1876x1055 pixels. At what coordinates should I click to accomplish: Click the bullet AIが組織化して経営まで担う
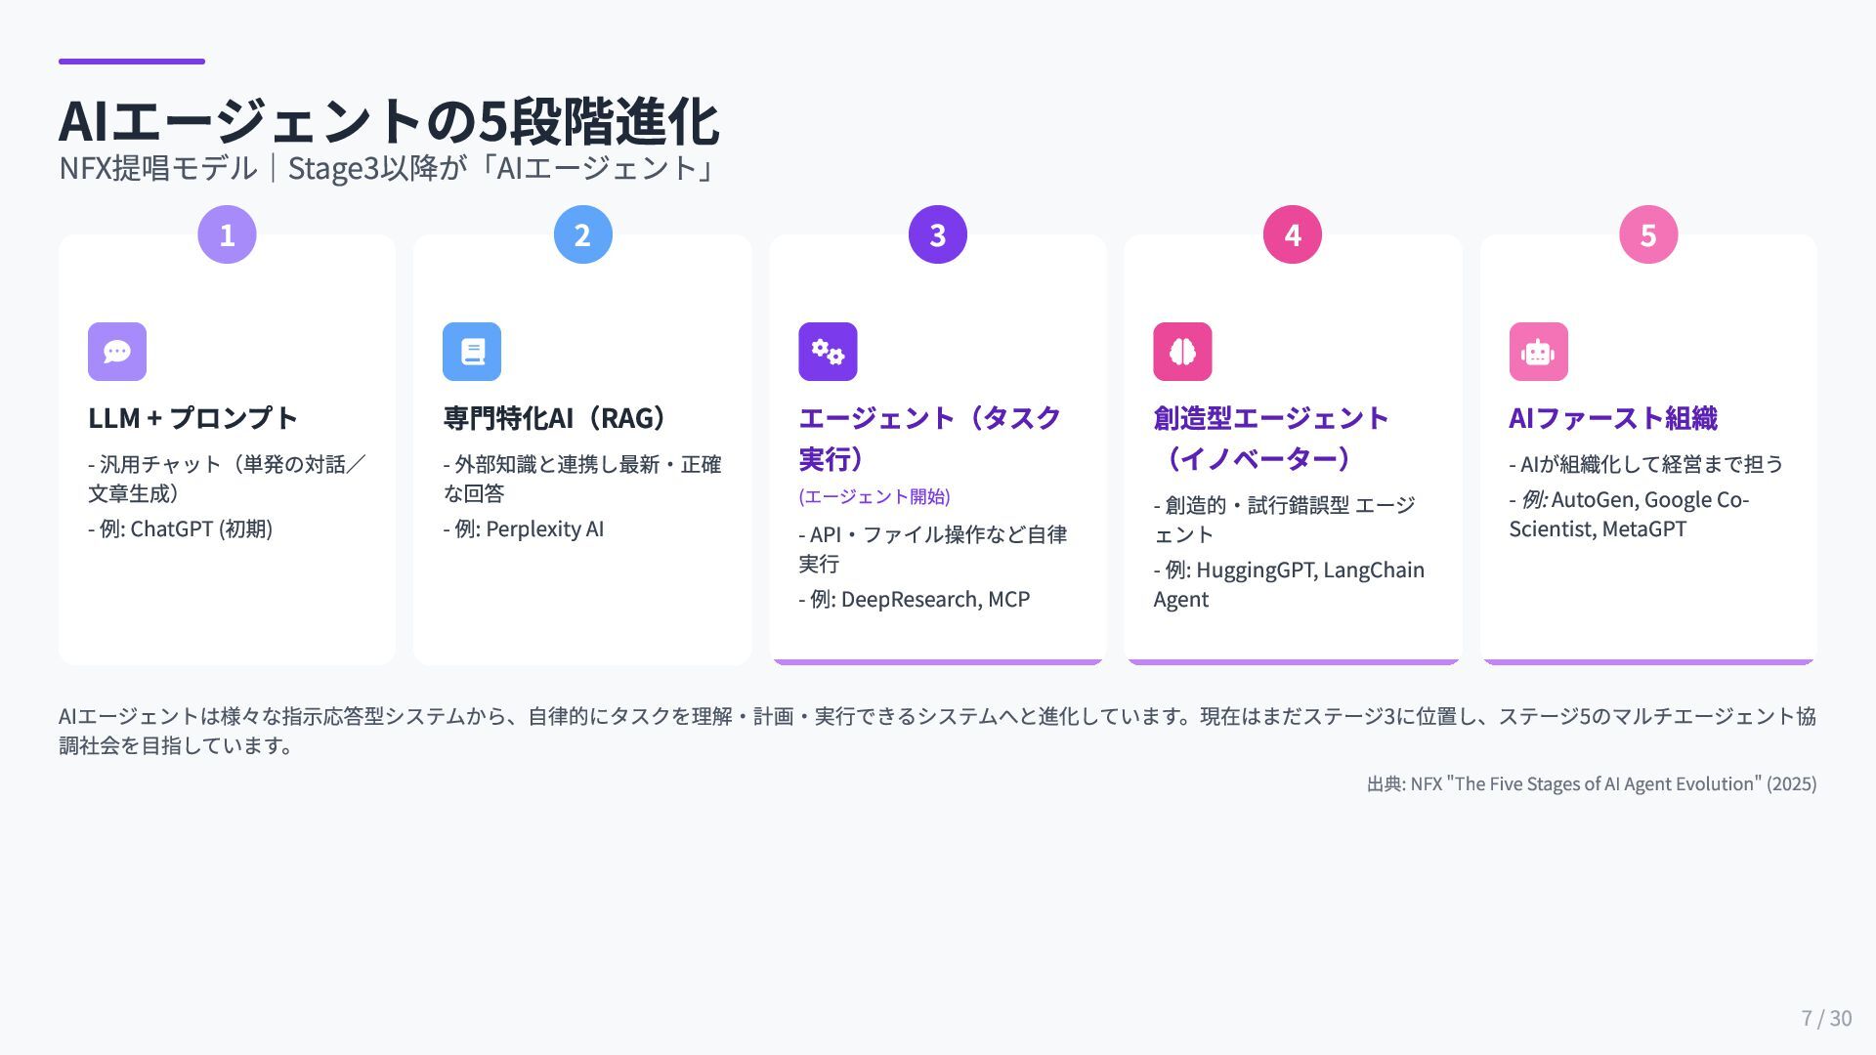[x=1646, y=464]
